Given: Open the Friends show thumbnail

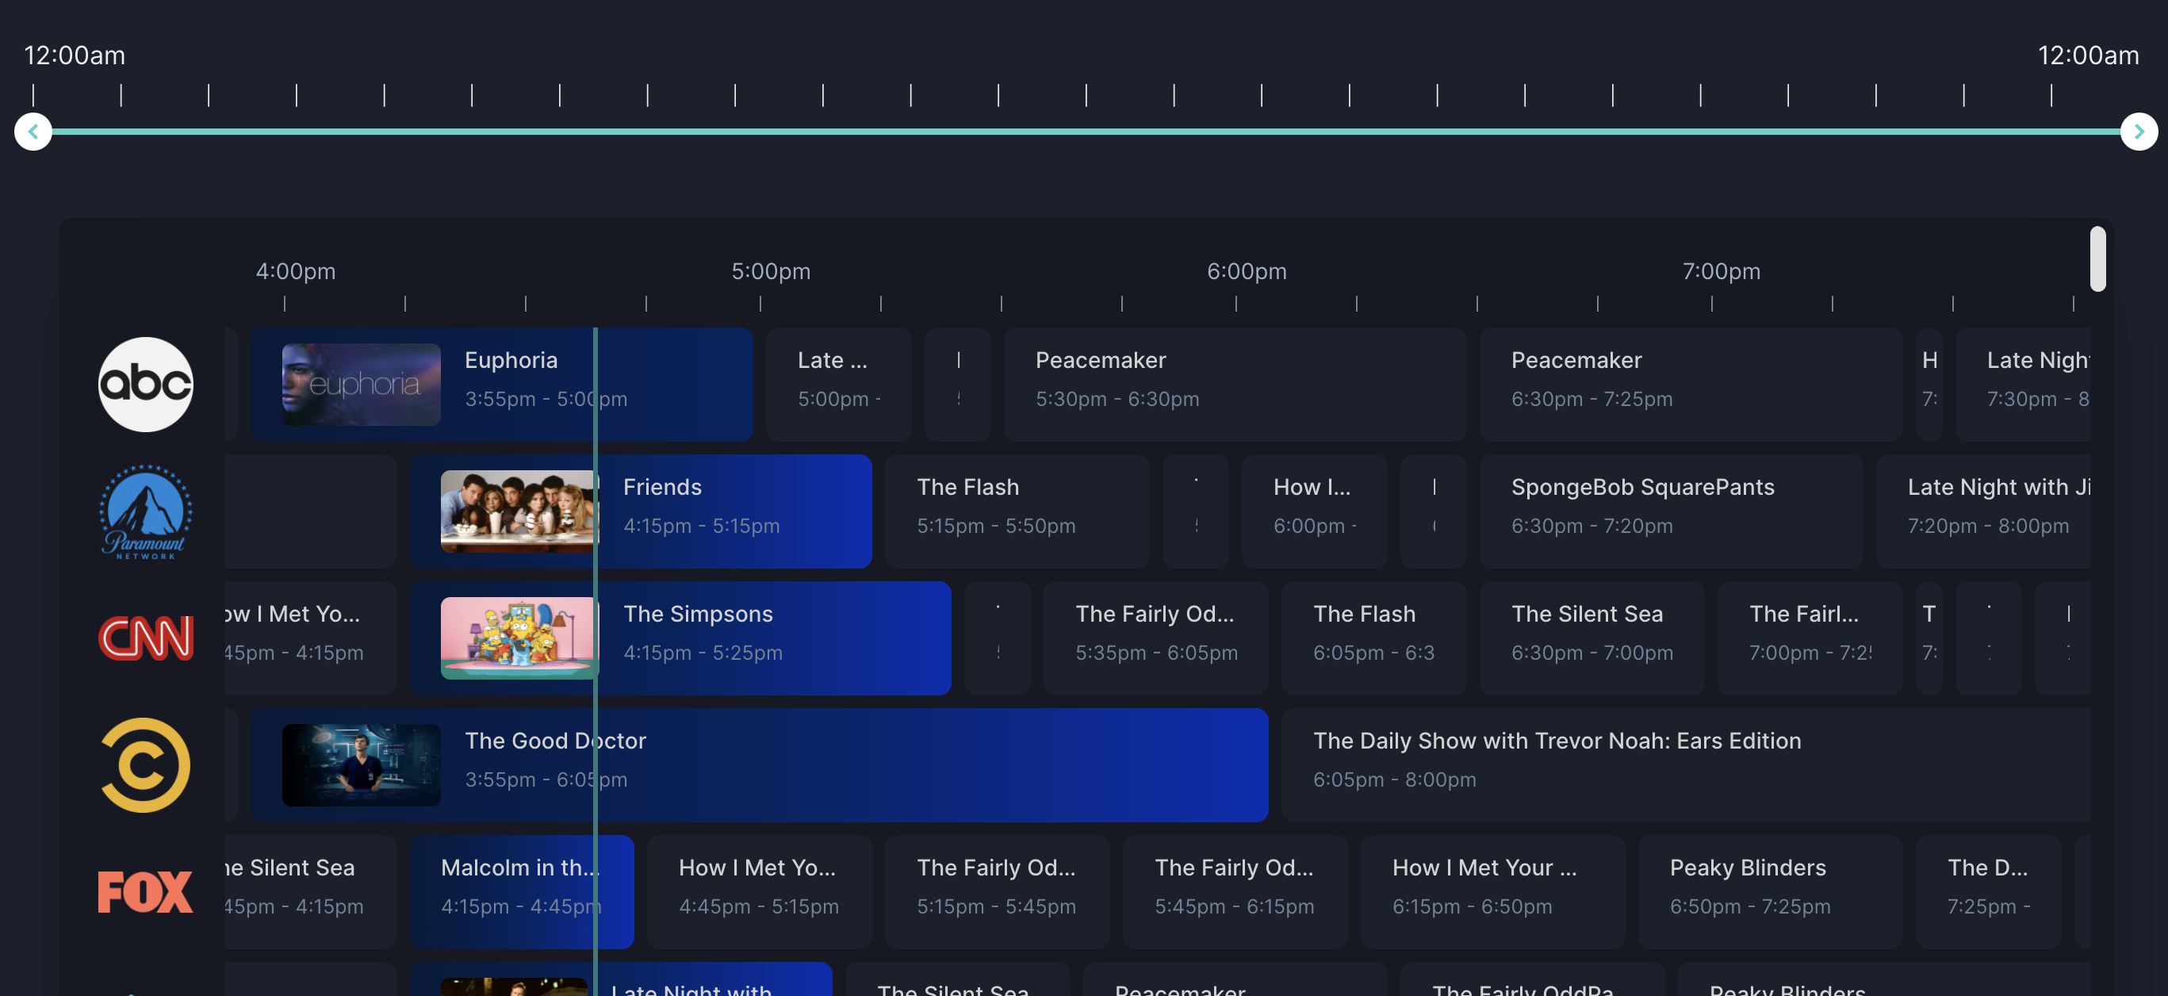Looking at the screenshot, I should click(519, 512).
